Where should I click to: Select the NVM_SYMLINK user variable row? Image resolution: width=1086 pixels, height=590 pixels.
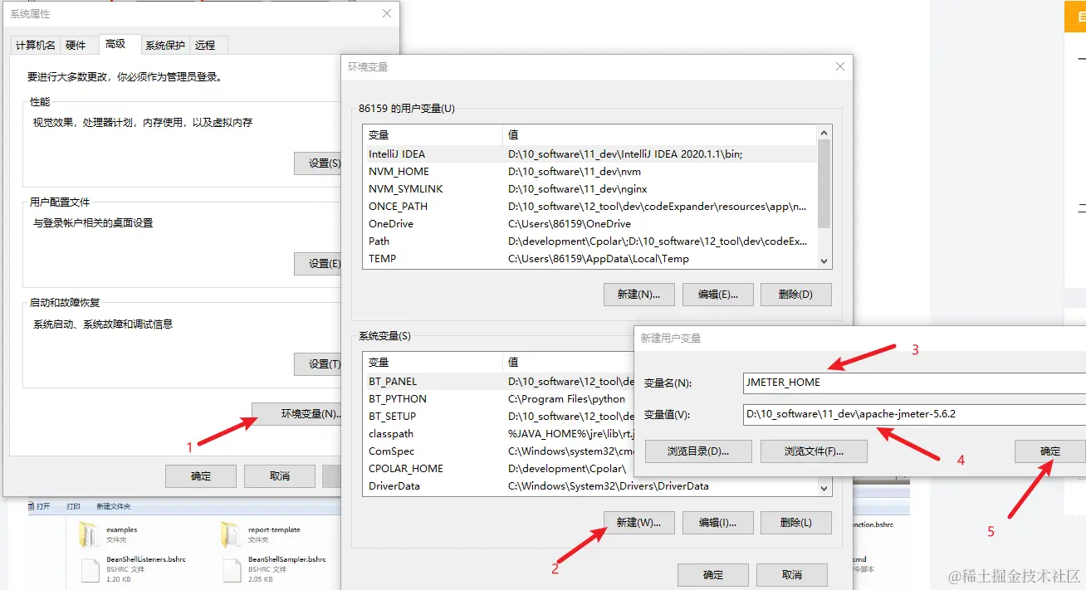pos(590,189)
